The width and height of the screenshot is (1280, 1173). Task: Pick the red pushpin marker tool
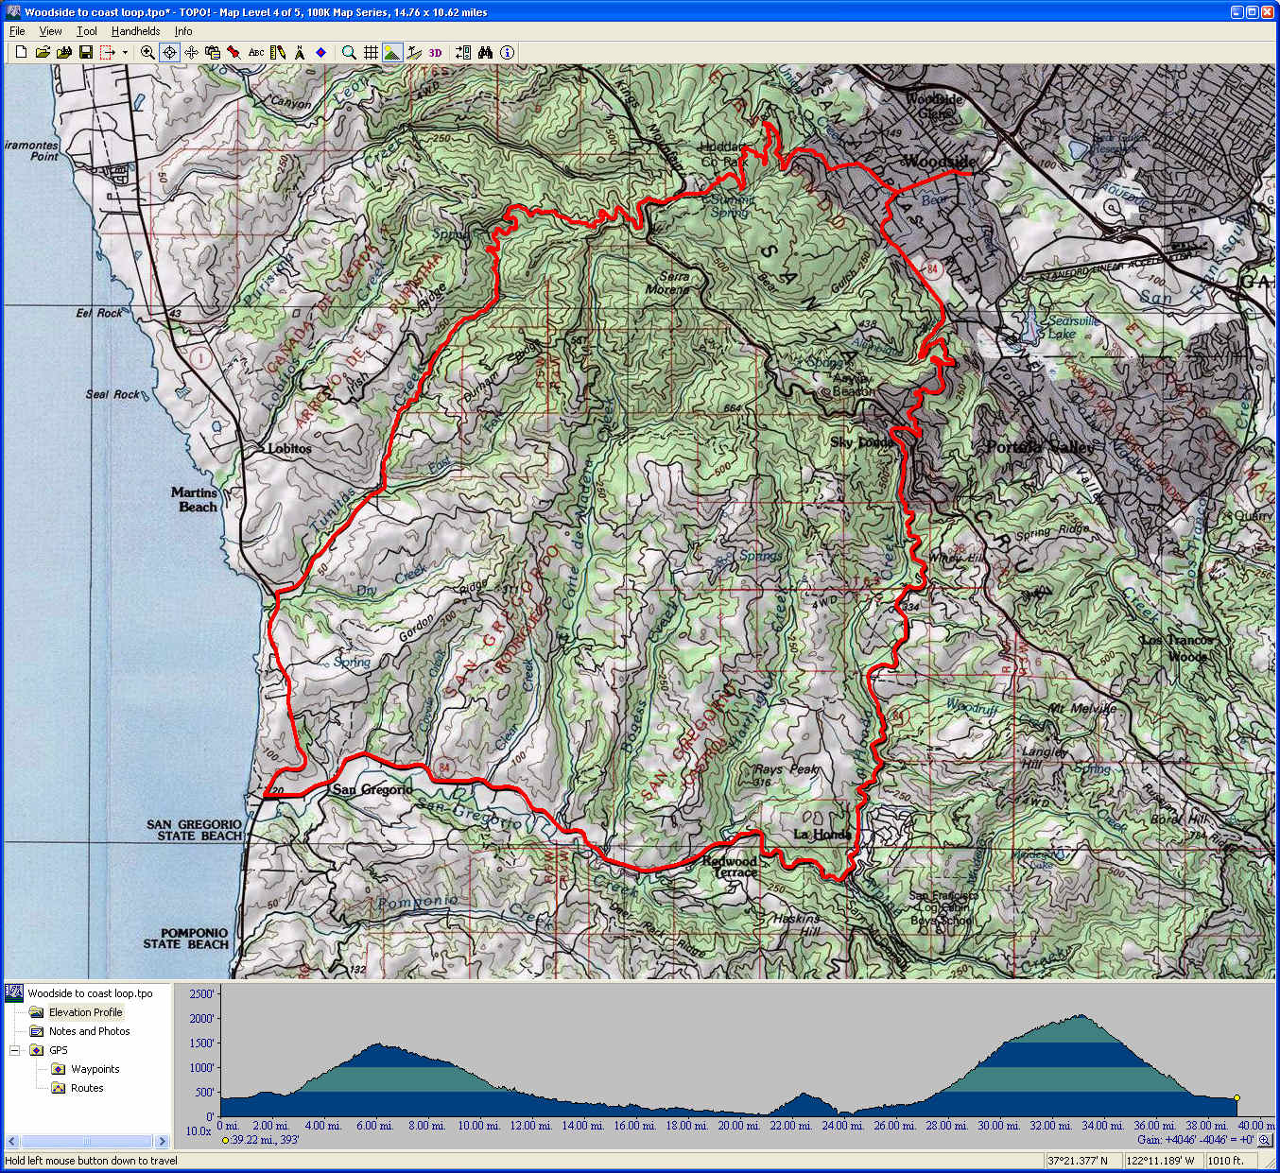[x=234, y=53]
